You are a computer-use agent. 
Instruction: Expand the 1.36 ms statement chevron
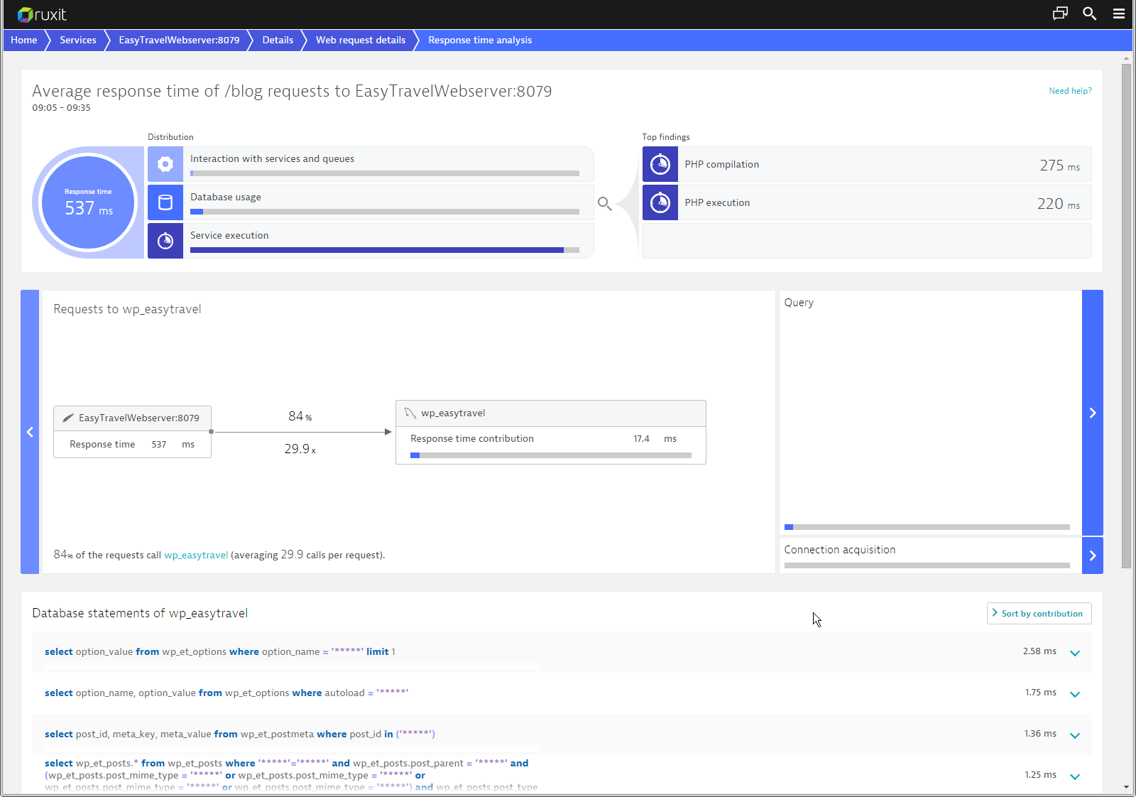tap(1075, 735)
